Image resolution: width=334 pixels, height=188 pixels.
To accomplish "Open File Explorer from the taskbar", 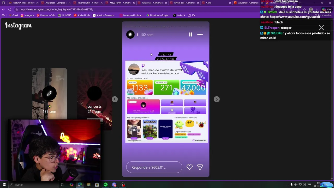I will pos(88,185).
